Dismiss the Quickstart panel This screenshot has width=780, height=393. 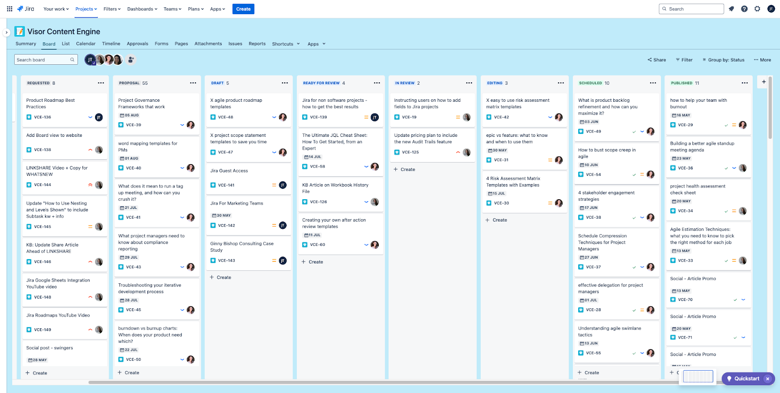[x=768, y=378]
